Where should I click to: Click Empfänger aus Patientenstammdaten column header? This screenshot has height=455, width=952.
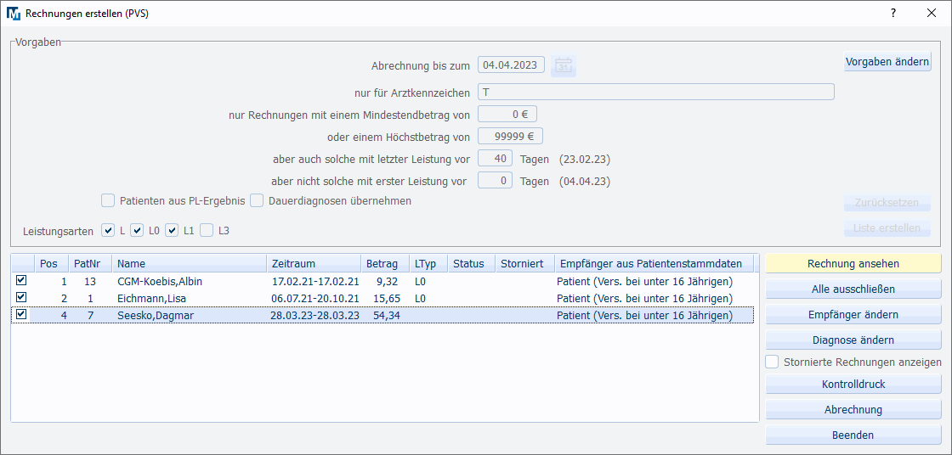654,264
